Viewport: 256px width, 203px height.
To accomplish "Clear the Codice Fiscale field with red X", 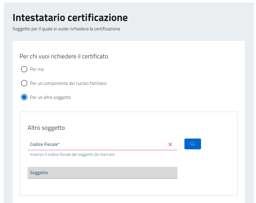I will tap(170, 144).
